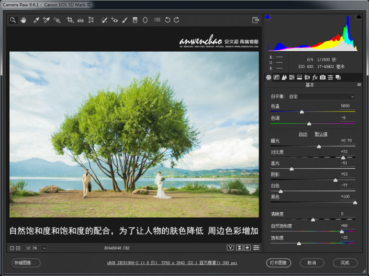The height and width of the screenshot is (276, 369).
Task: Click the 打开图像 open image button
Action: coord(278,263)
